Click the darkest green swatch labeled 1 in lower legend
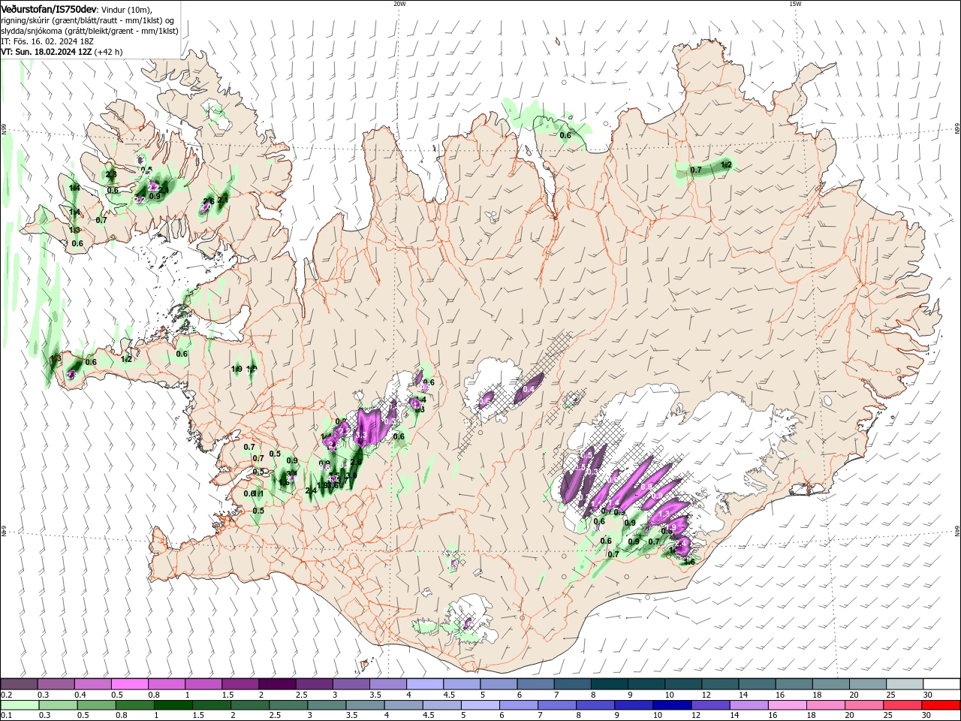The width and height of the screenshot is (961, 721). click(x=173, y=705)
